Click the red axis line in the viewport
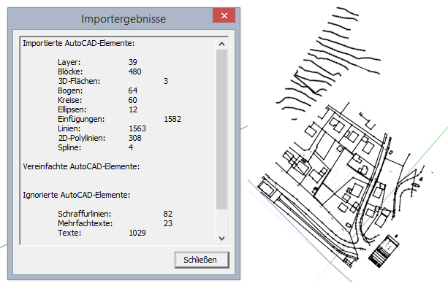 click(x=341, y=272)
